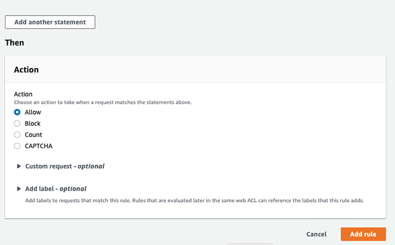Click the Block option label text
The width and height of the screenshot is (395, 245).
33,124
